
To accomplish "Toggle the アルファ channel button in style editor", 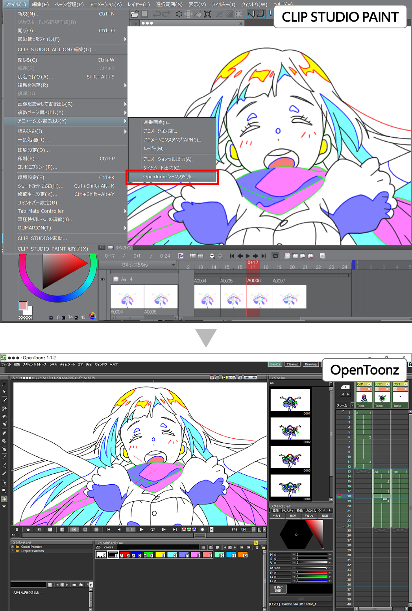I will point(309,516).
